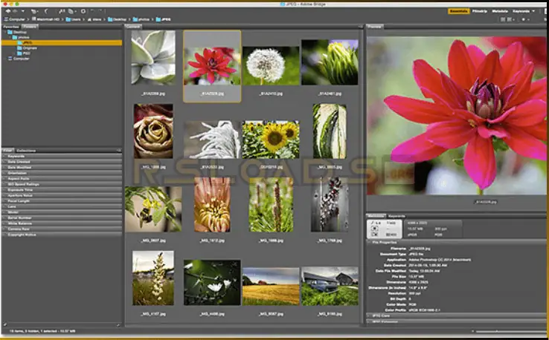Click photos in the path bar

click(141, 19)
